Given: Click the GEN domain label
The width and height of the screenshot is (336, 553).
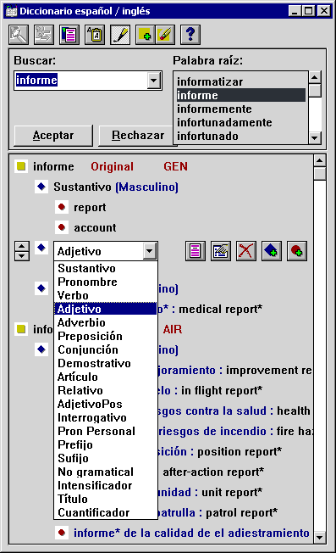Looking at the screenshot, I should click(175, 166).
